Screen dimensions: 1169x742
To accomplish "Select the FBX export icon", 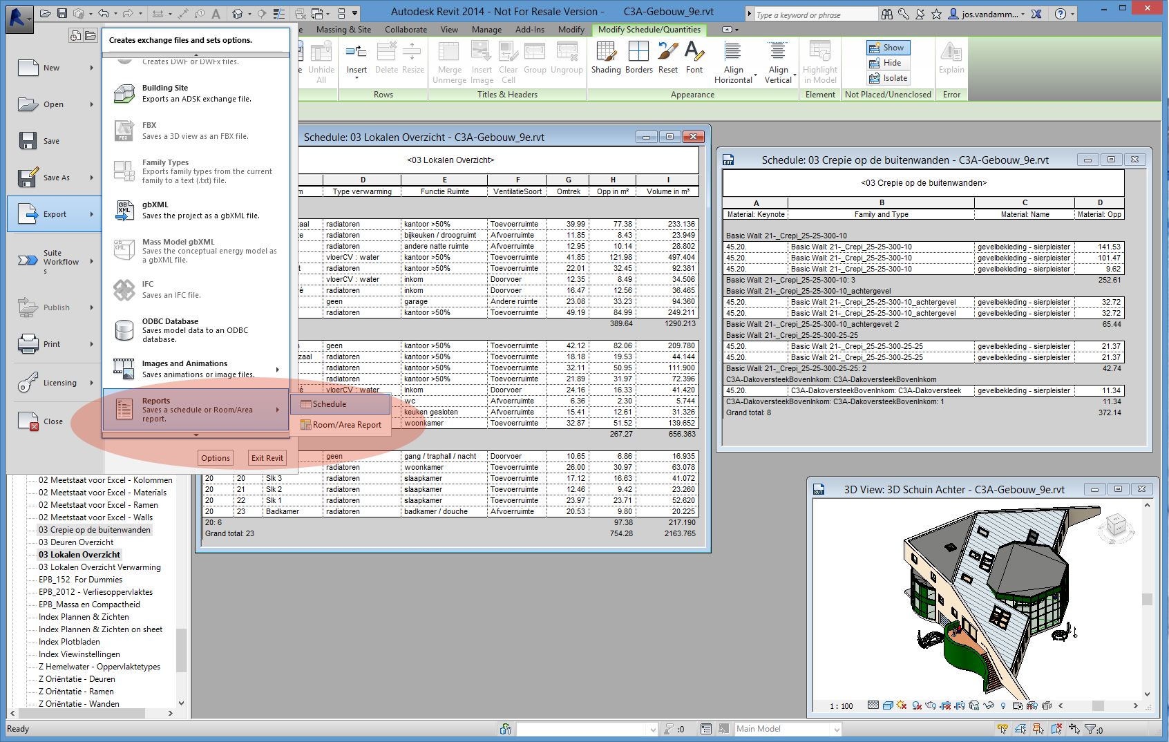I will [124, 131].
